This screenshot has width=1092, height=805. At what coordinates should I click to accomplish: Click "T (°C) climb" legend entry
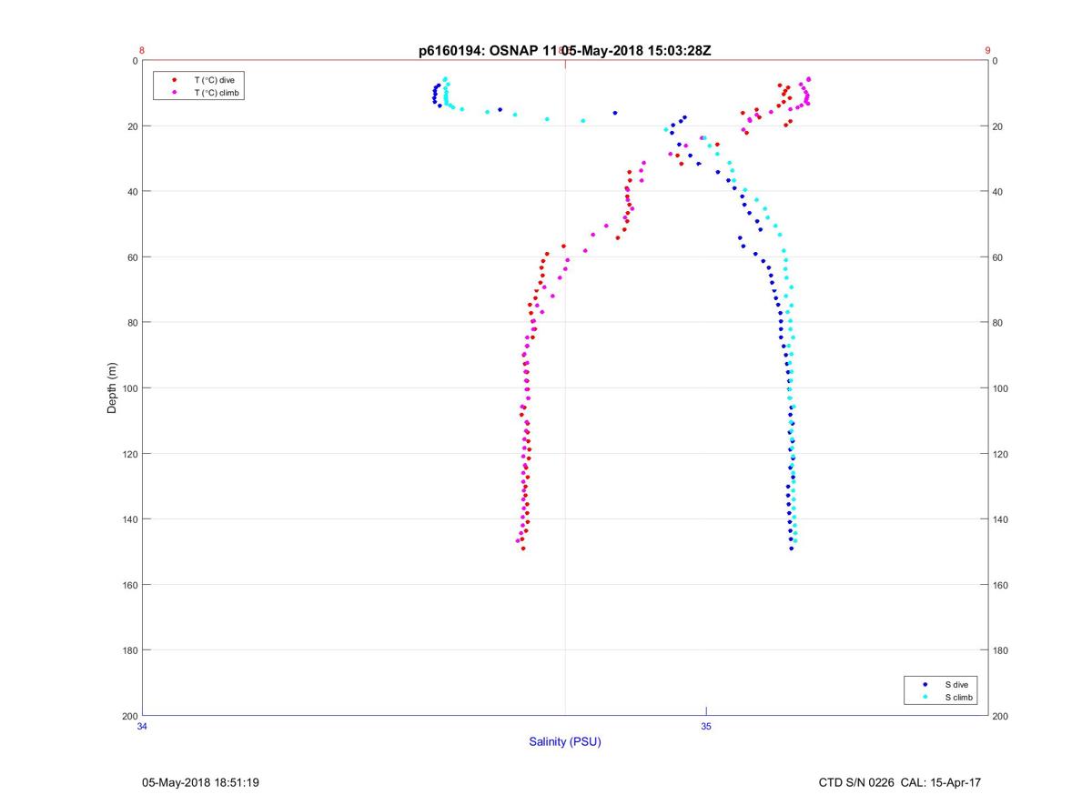point(217,93)
